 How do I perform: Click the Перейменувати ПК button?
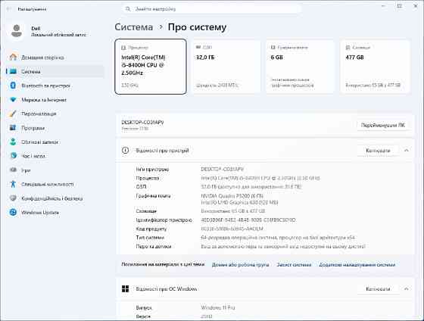tap(382, 125)
